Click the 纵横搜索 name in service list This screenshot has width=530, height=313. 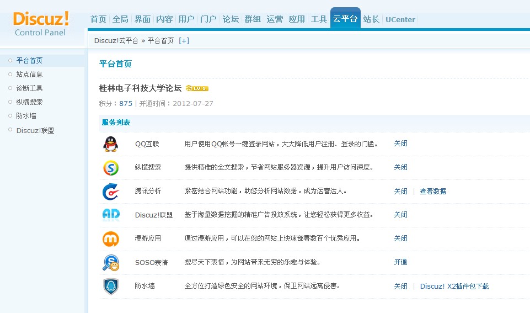click(x=148, y=167)
